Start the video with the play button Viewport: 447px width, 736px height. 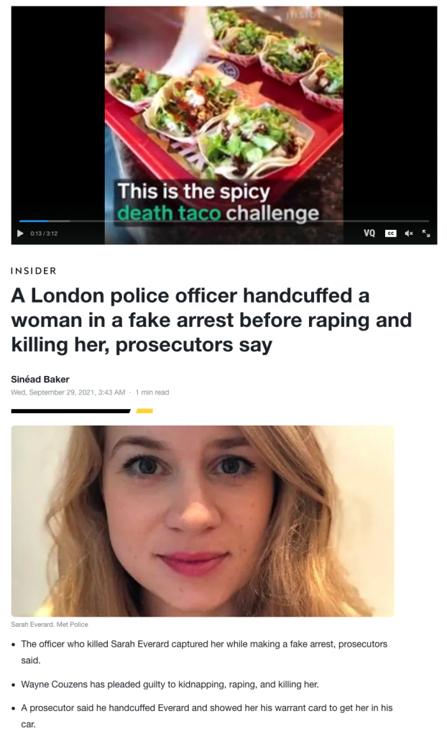coord(20,234)
